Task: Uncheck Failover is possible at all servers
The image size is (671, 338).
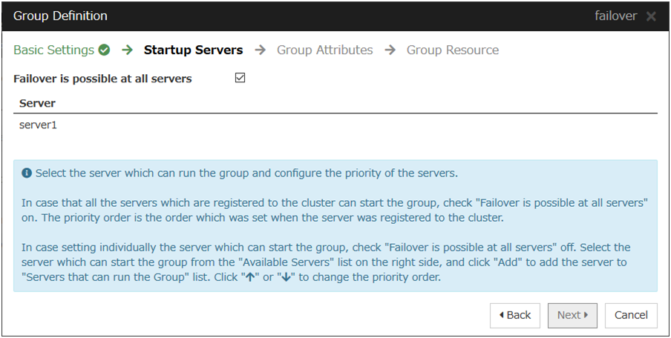Action: click(x=240, y=78)
